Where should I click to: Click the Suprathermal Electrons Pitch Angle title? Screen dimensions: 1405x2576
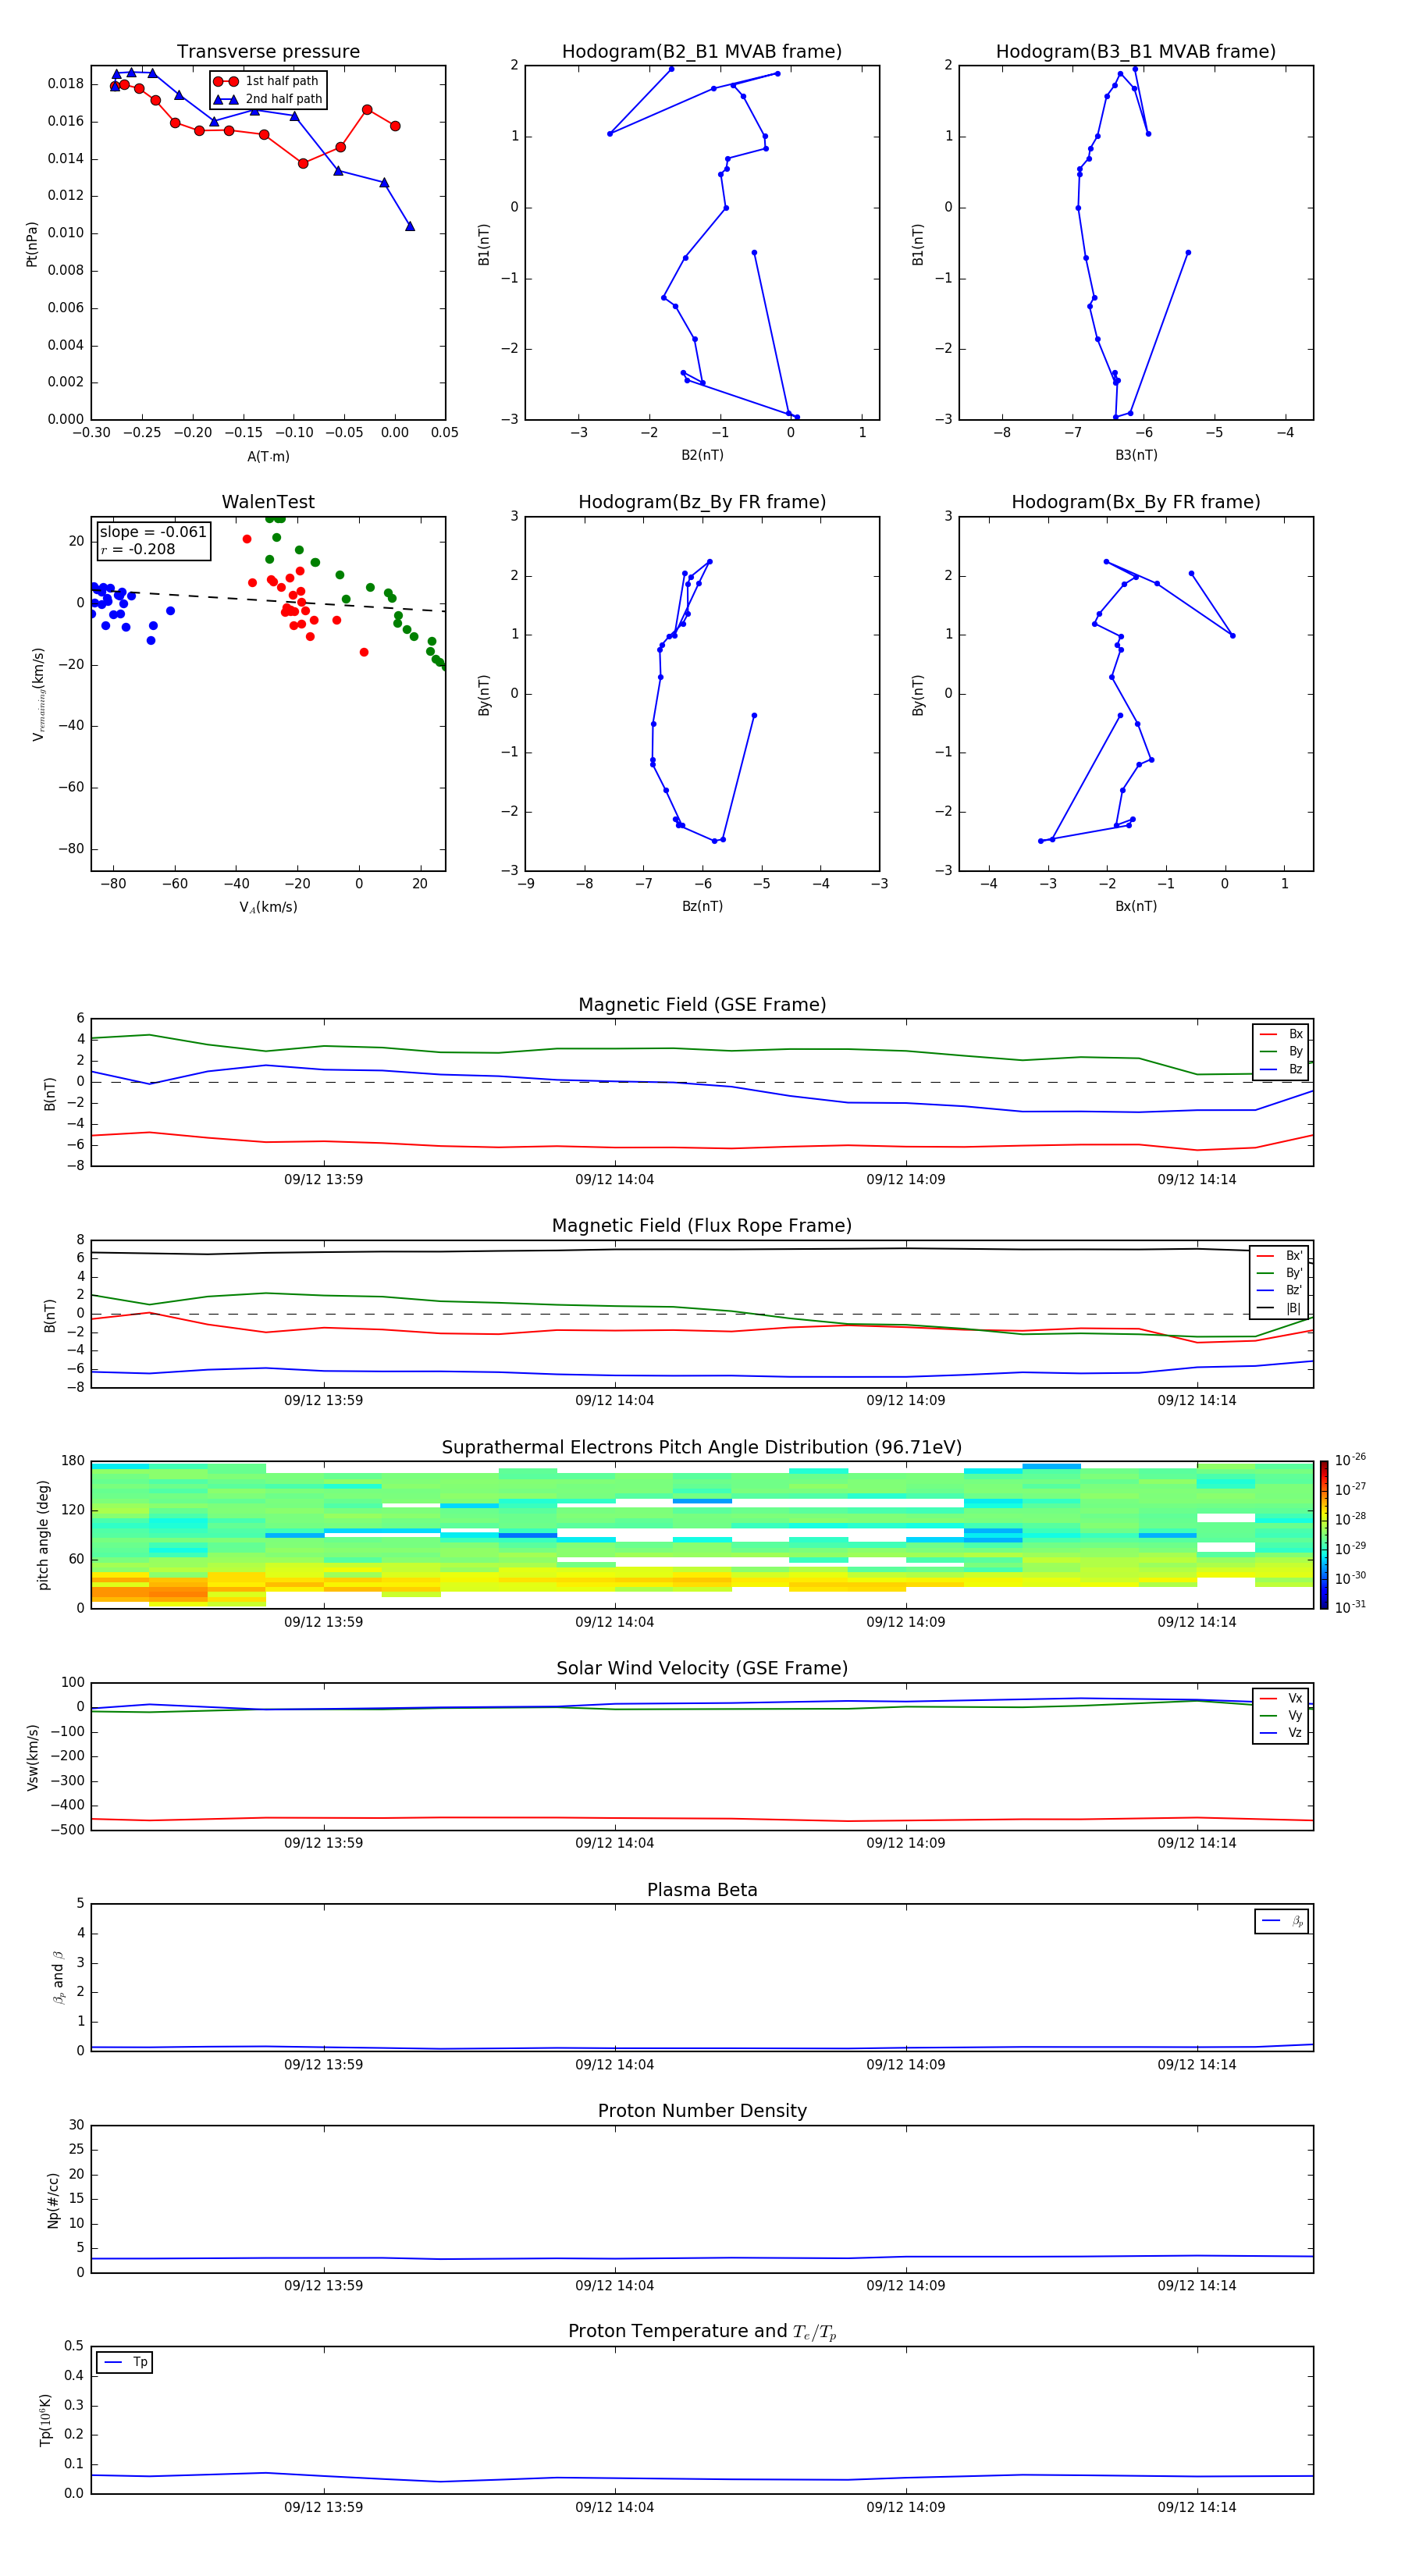point(702,1448)
